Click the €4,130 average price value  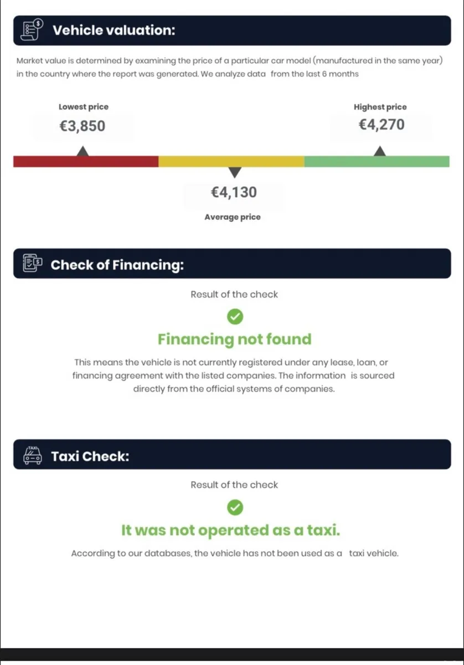(234, 192)
